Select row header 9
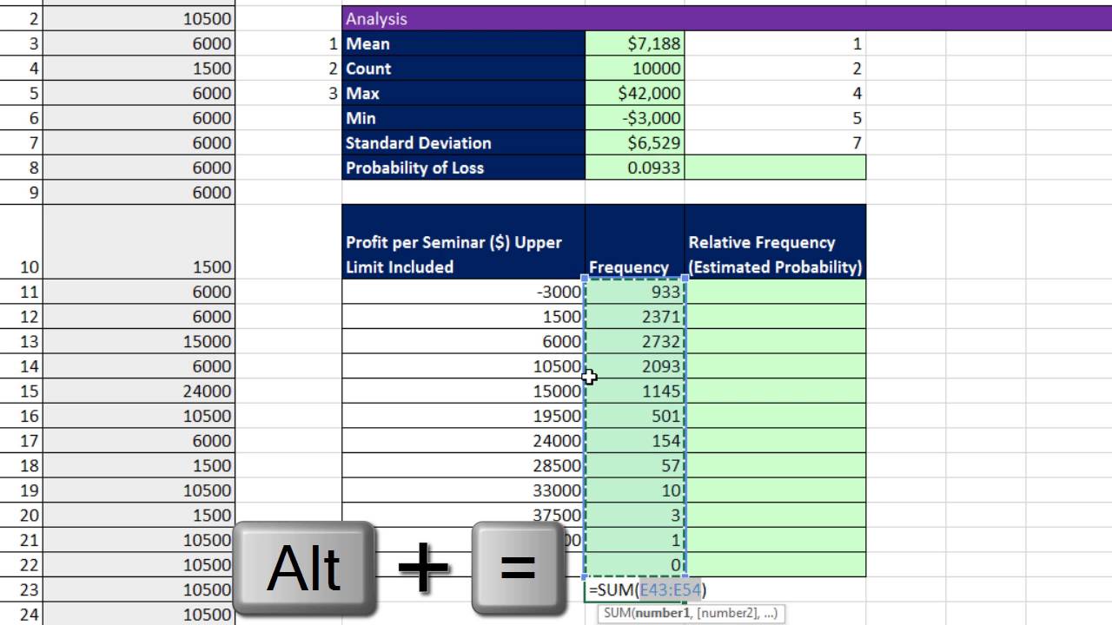Image resolution: width=1112 pixels, height=625 pixels. pyautogui.click(x=21, y=193)
